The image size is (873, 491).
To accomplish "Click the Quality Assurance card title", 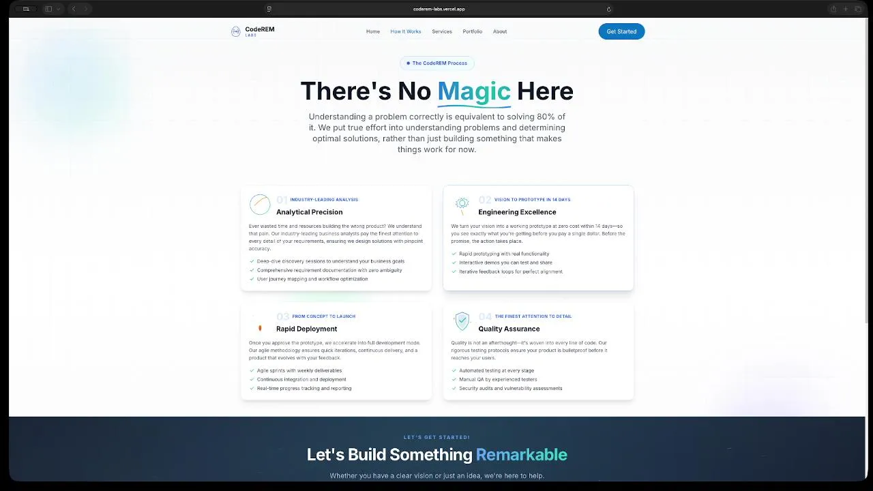I will point(509,329).
